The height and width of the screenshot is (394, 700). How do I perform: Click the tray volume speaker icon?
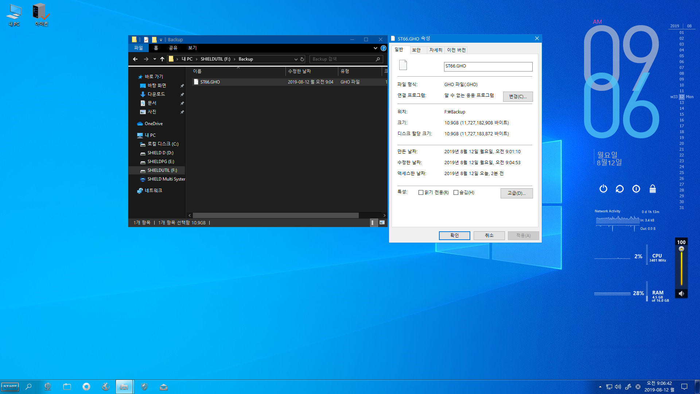pyautogui.click(x=618, y=387)
